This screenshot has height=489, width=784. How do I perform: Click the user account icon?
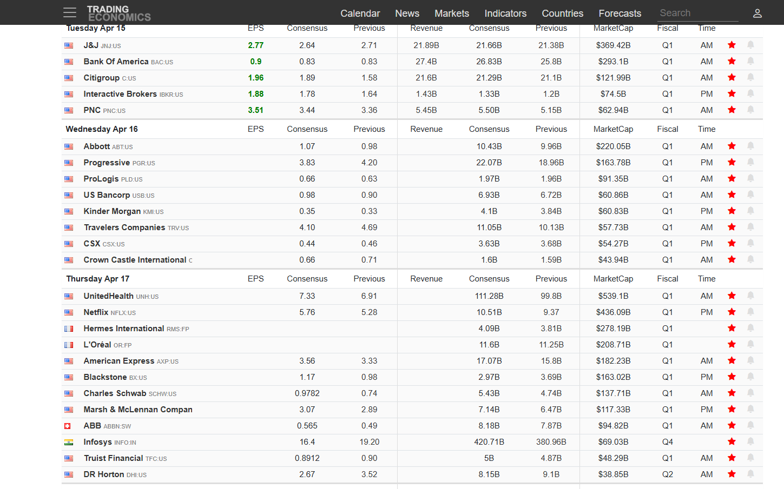757,14
